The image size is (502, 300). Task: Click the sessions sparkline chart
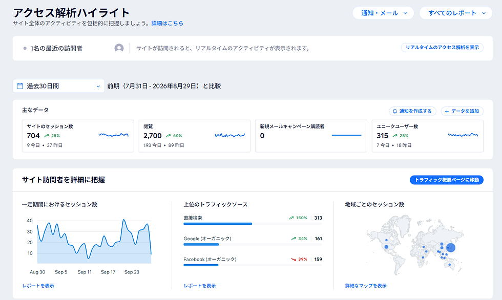(113, 135)
